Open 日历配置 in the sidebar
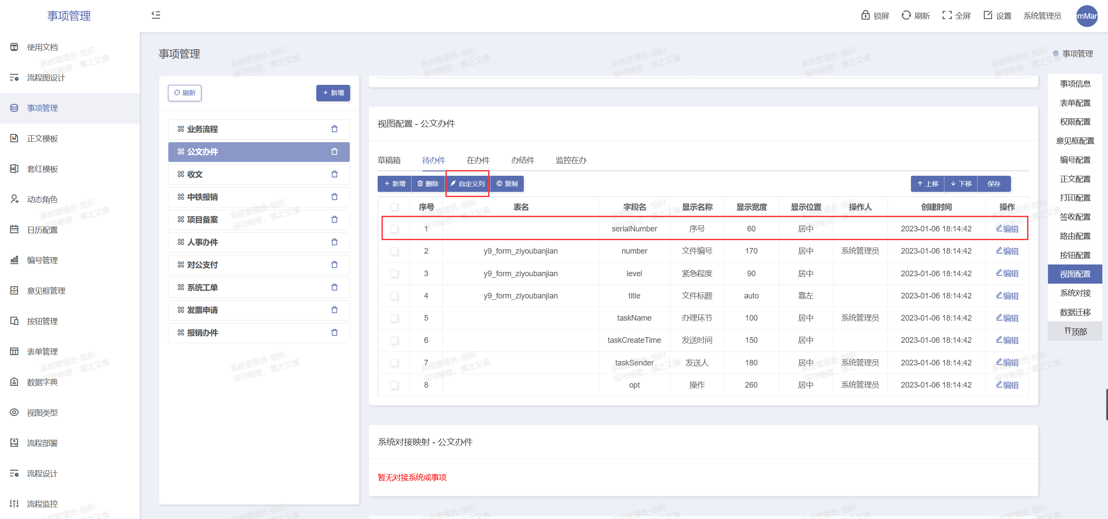Image resolution: width=1108 pixels, height=519 pixels. pos(42,230)
